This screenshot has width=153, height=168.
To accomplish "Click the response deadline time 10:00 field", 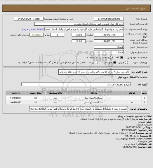I will coord(79,35).
